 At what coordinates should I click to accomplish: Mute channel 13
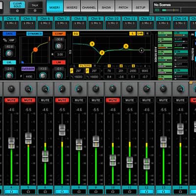coord(164,100)
